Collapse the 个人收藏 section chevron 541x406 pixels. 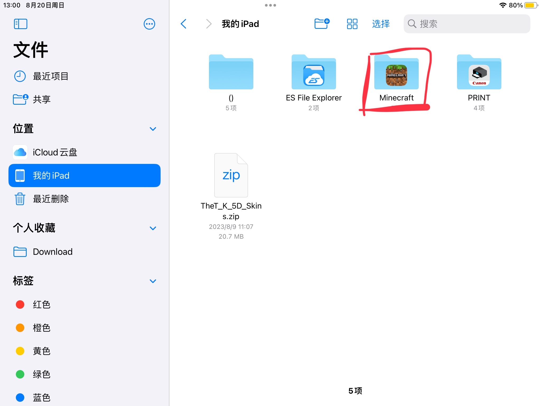(x=153, y=228)
